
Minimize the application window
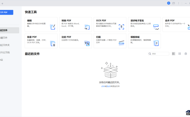186,3
